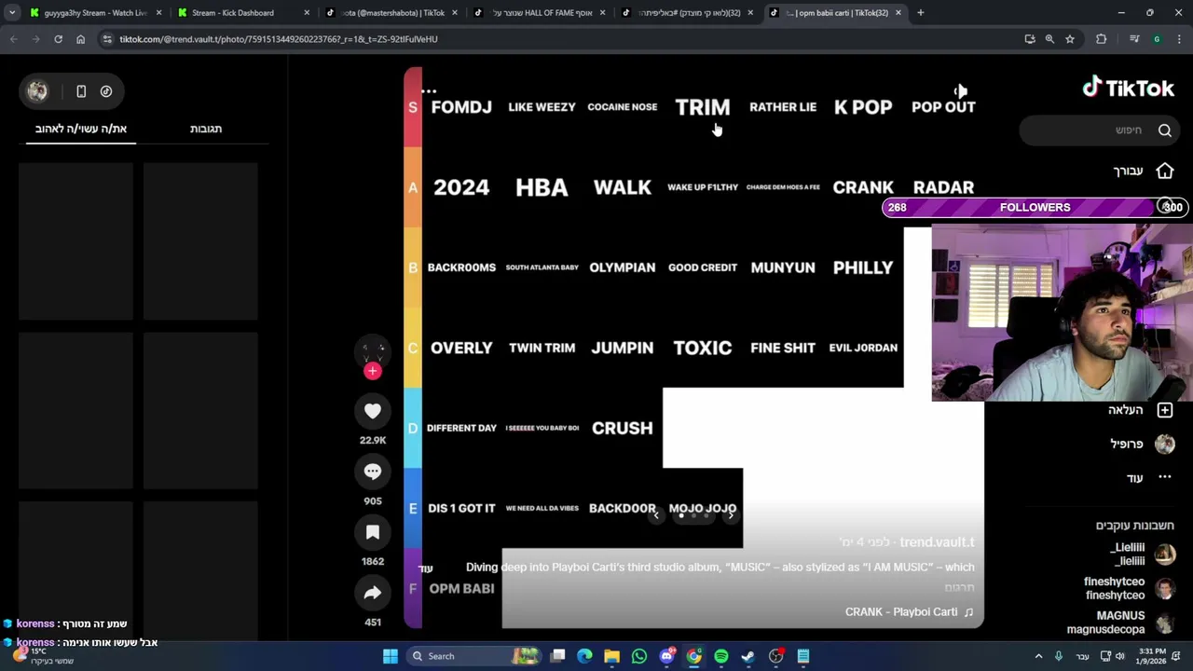This screenshot has width=1193, height=671.
Task: Show hidden tray icons chevron
Action: pyautogui.click(x=1038, y=656)
